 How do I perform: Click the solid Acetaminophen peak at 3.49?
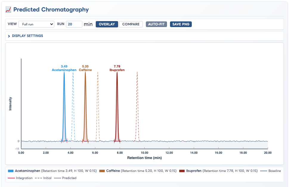[x=64, y=106]
